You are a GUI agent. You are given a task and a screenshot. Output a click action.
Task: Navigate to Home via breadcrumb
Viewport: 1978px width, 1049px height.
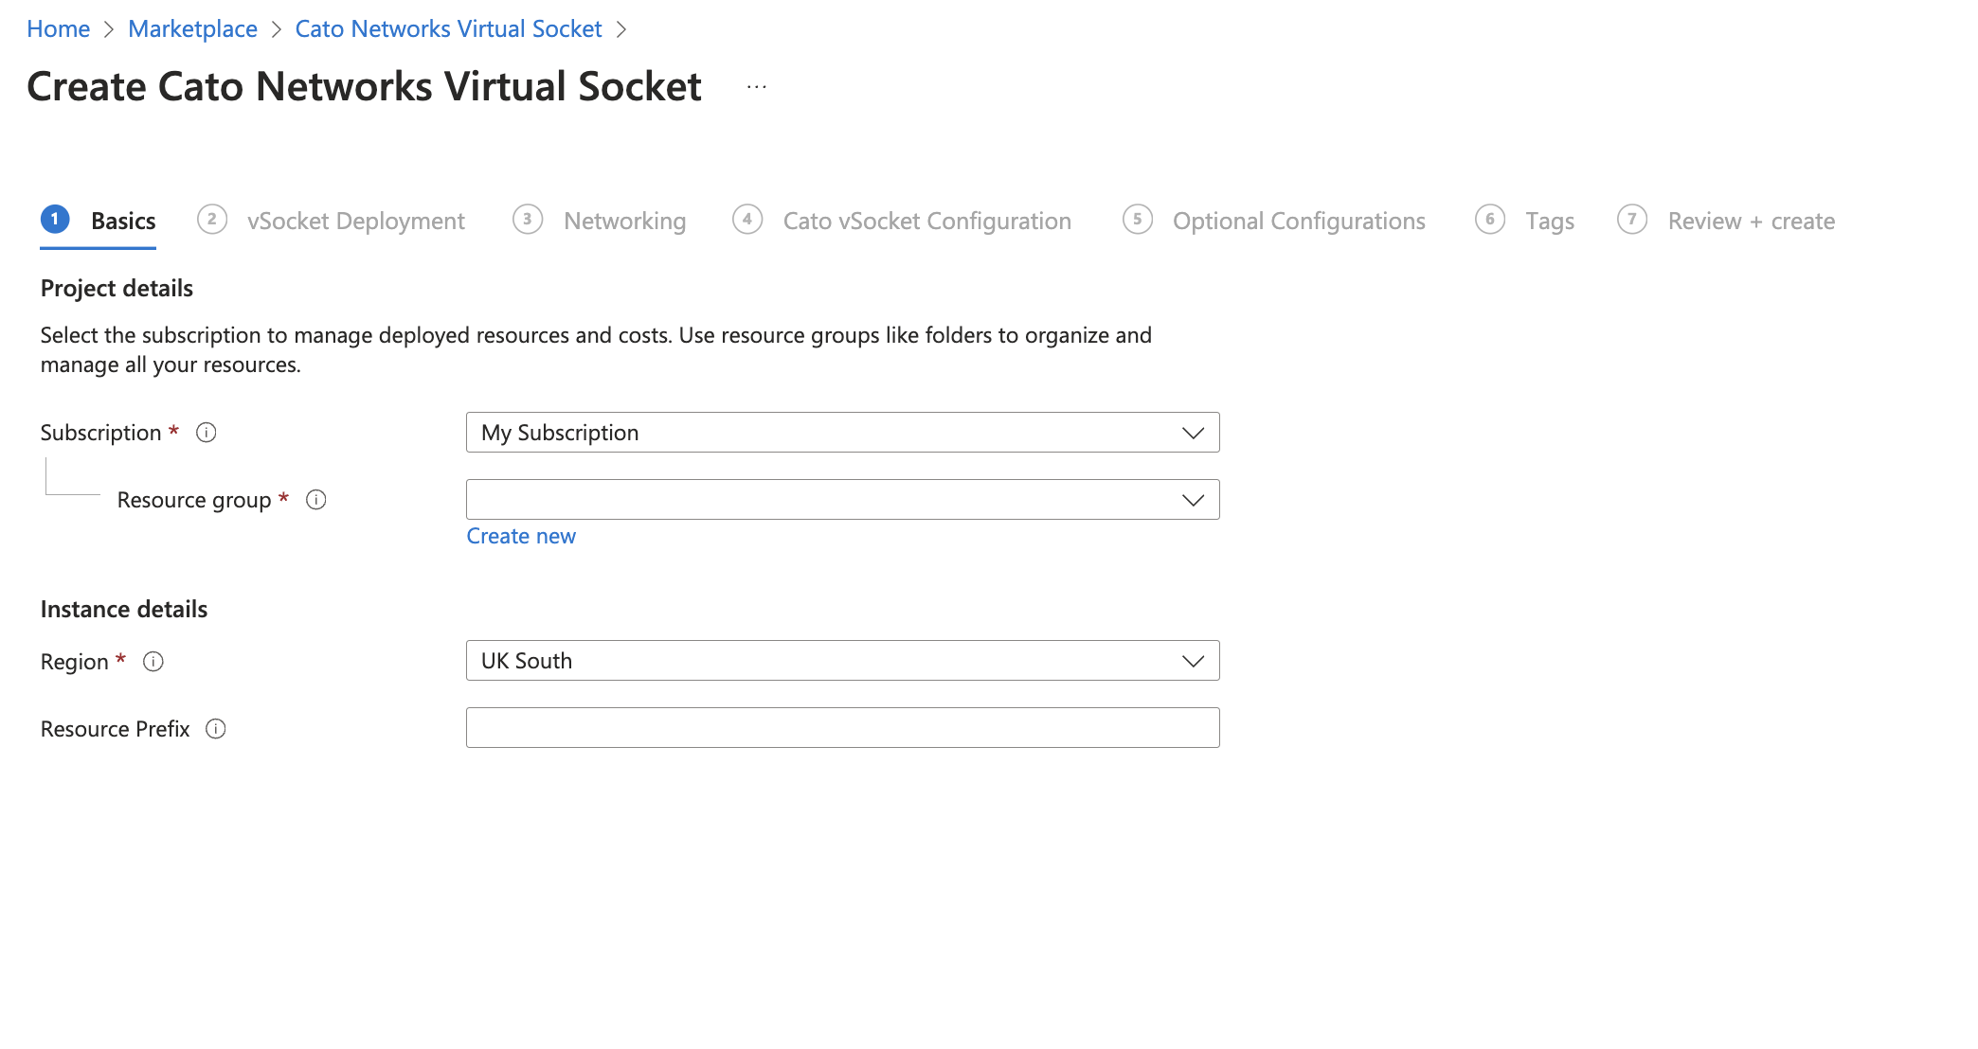58,28
